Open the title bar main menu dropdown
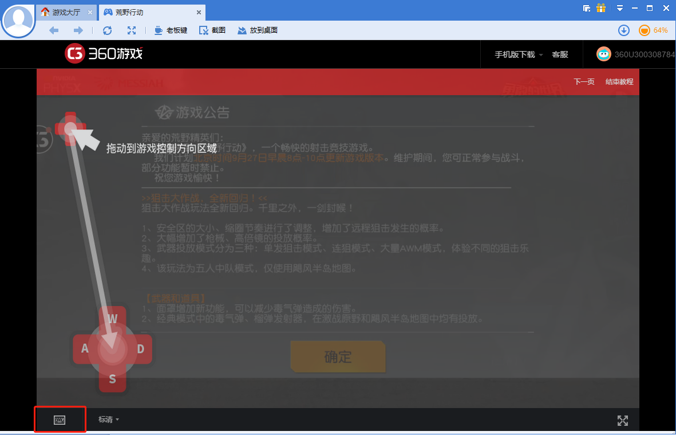This screenshot has width=676, height=435. tap(619, 8)
